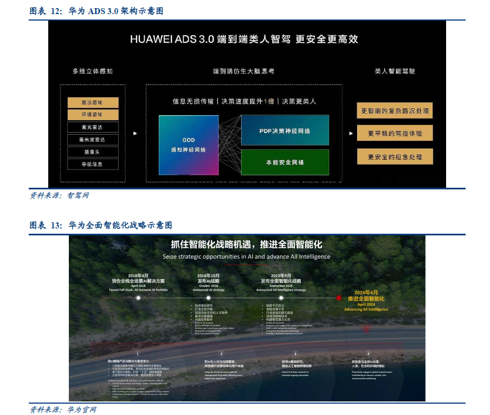Click the '更智能的复杂路况处理' gold box
Screen dimensions: 490x415
pyautogui.click(x=395, y=110)
